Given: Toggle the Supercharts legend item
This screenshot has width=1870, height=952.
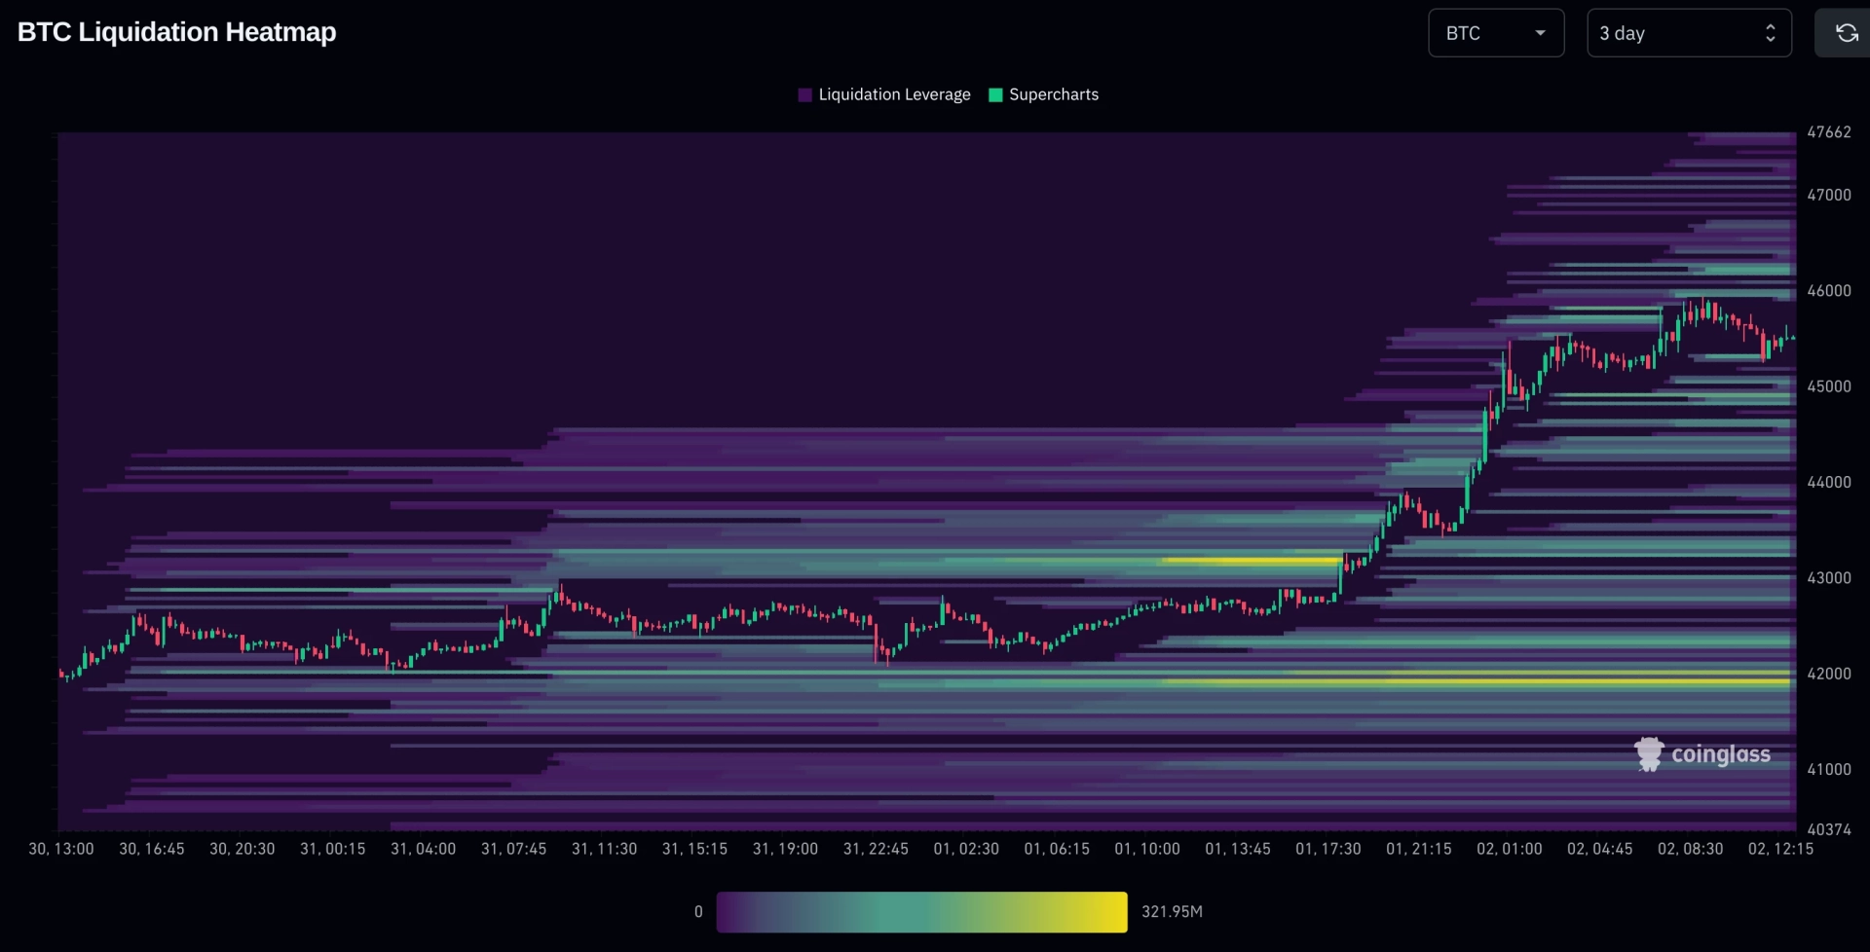Looking at the screenshot, I should (1044, 94).
